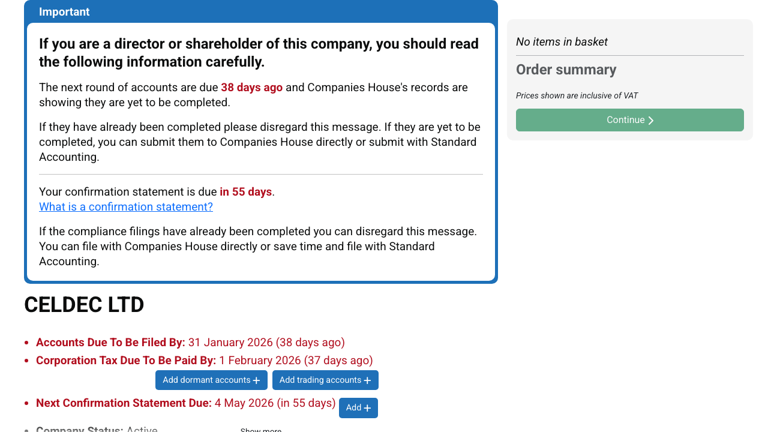The image size is (768, 432).
Task: Click the Corporation Tax Due To Be Paid By line
Action: coord(204,361)
